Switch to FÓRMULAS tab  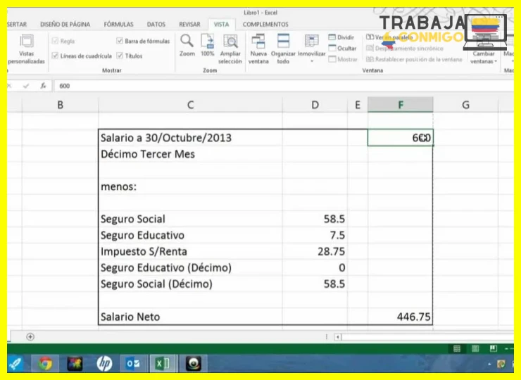pyautogui.click(x=118, y=24)
